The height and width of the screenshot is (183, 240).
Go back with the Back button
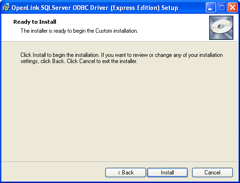tap(126, 173)
